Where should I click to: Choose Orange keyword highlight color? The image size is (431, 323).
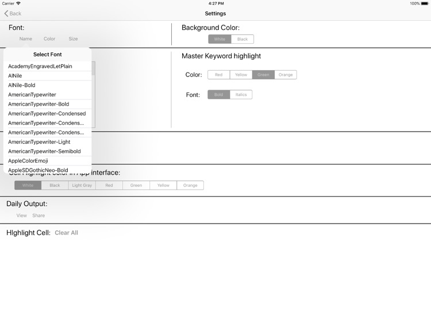tap(286, 75)
